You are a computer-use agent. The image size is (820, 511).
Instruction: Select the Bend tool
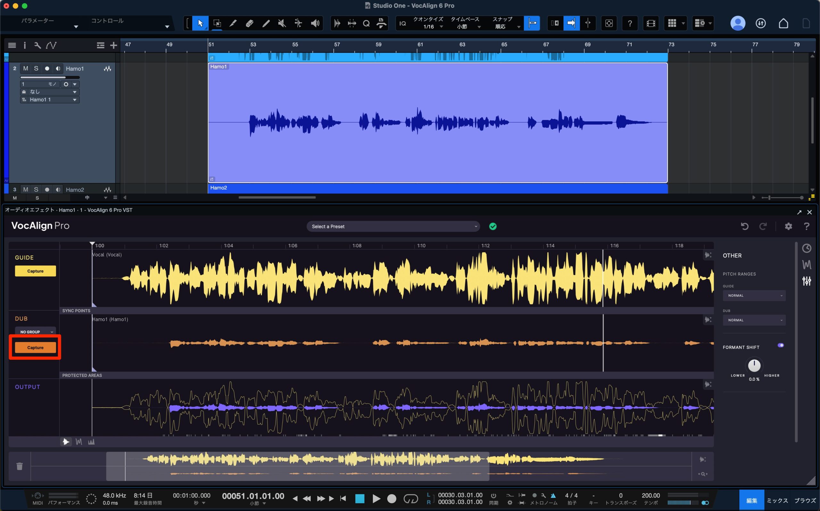(298, 23)
